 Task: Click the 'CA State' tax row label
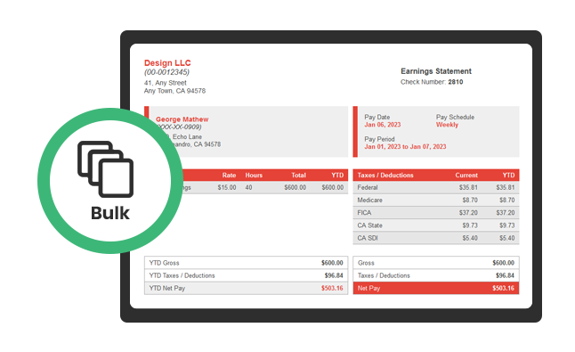click(x=369, y=225)
